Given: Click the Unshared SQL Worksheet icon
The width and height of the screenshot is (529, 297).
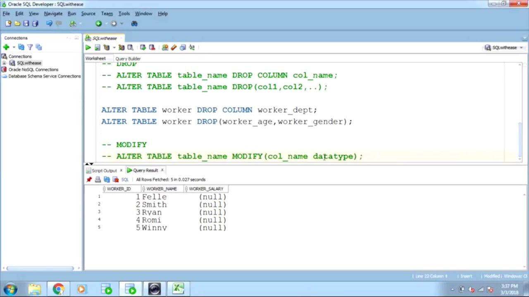Looking at the screenshot, I should tap(165, 47).
